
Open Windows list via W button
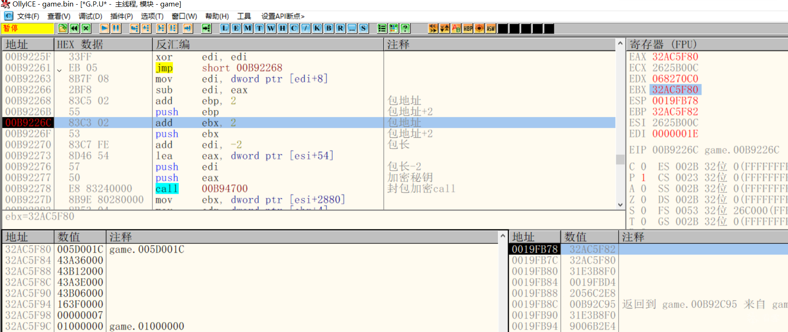271,28
